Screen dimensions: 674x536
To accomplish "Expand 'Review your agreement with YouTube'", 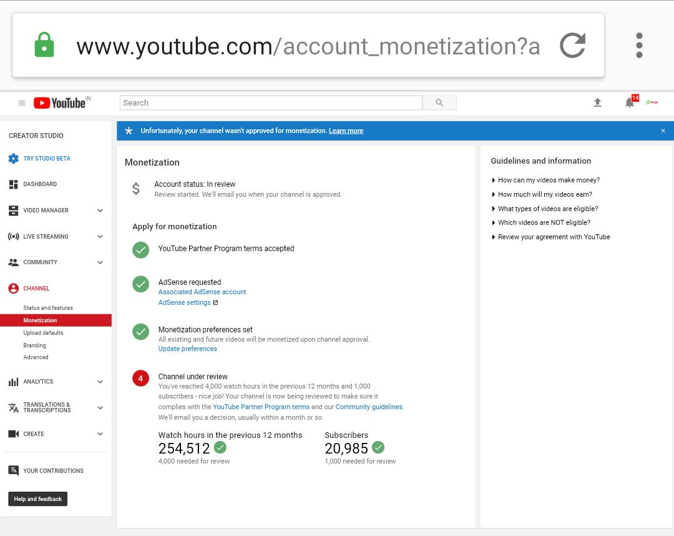I will (x=550, y=237).
